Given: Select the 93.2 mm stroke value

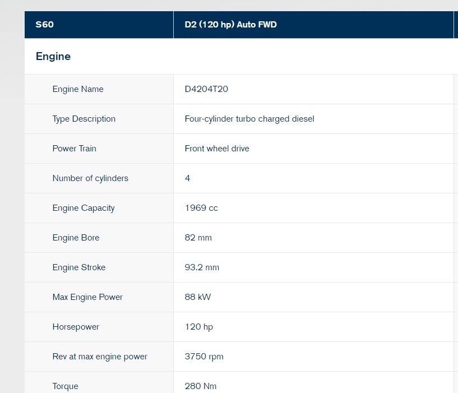Looking at the screenshot, I should pyautogui.click(x=202, y=267).
